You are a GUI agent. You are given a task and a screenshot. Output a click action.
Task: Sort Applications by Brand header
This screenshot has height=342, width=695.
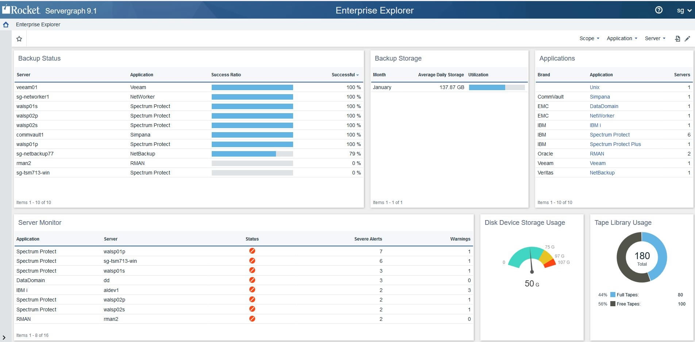point(544,75)
